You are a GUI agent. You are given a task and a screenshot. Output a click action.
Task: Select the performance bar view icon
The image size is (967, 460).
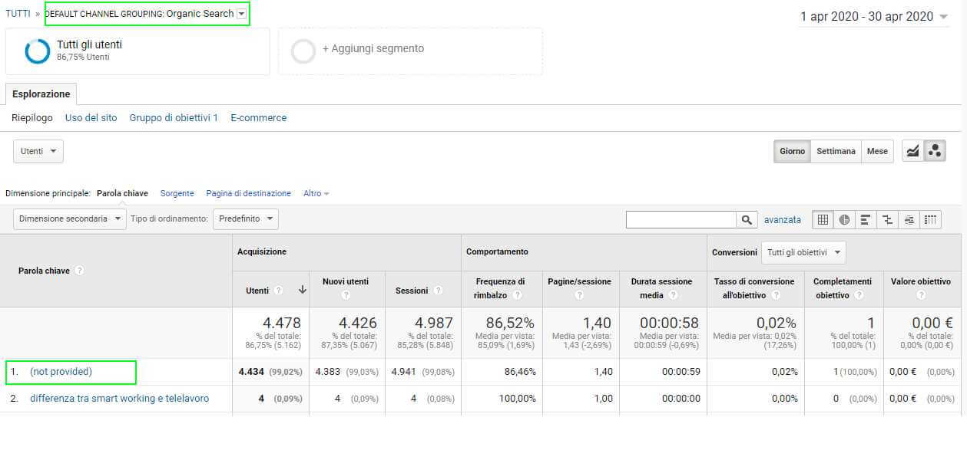tap(866, 220)
